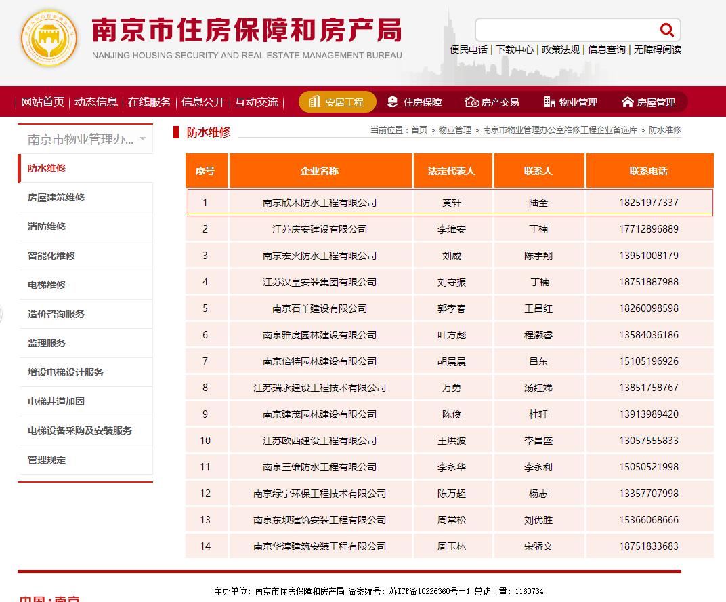Open the 便民电话 link

pos(469,49)
